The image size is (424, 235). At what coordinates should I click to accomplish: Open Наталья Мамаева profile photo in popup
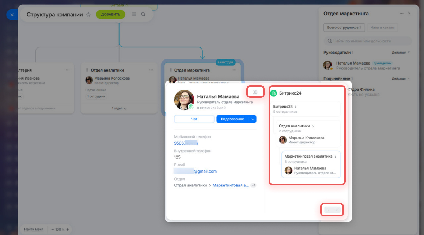coord(184,100)
